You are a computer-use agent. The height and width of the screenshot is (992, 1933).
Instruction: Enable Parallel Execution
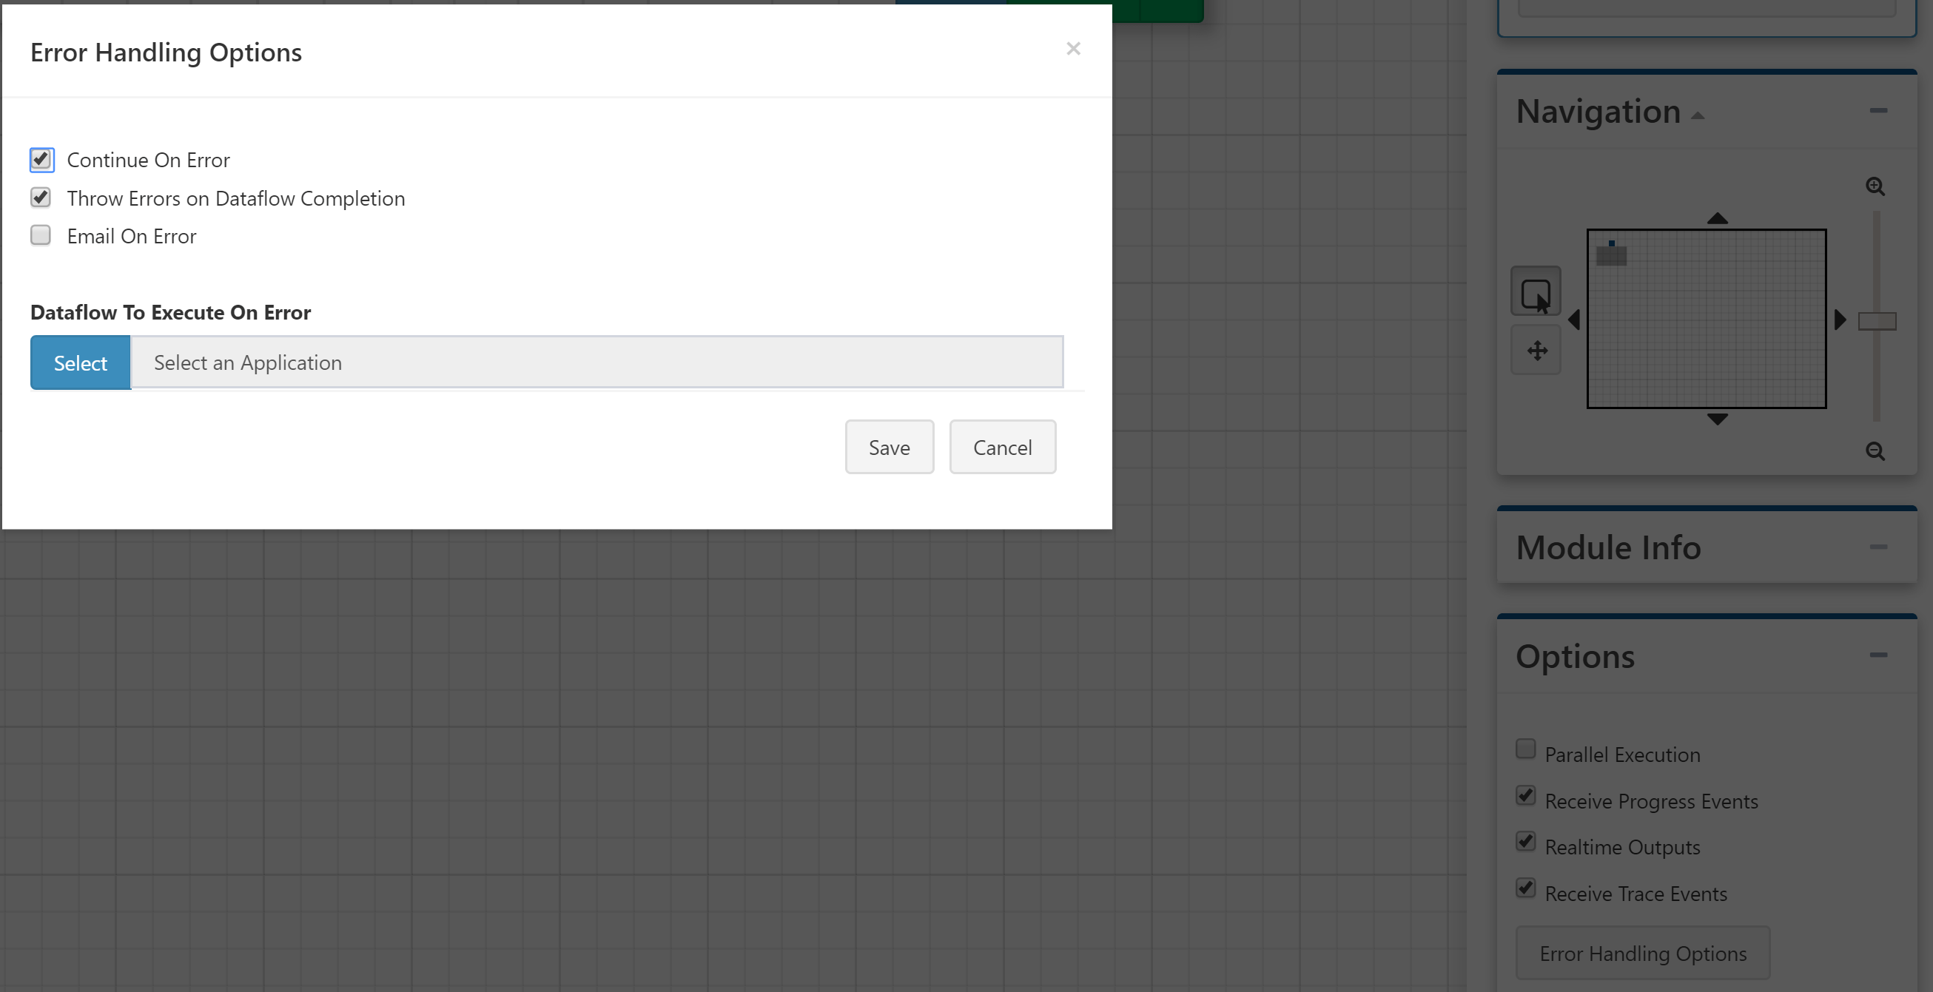click(x=1524, y=749)
